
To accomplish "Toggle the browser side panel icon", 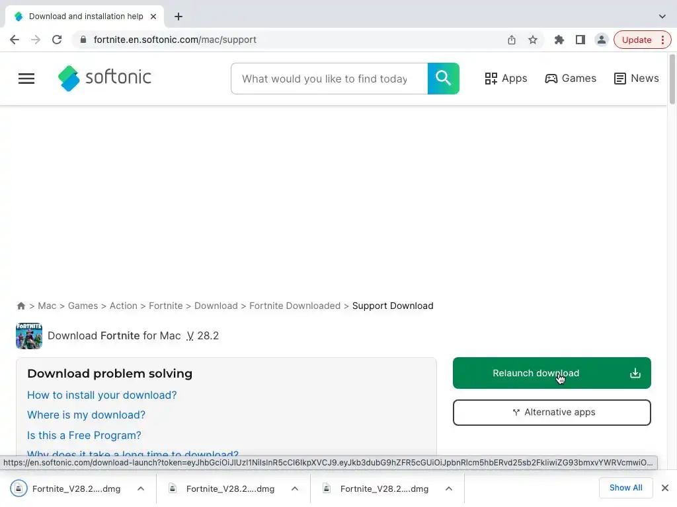I will pyautogui.click(x=580, y=40).
